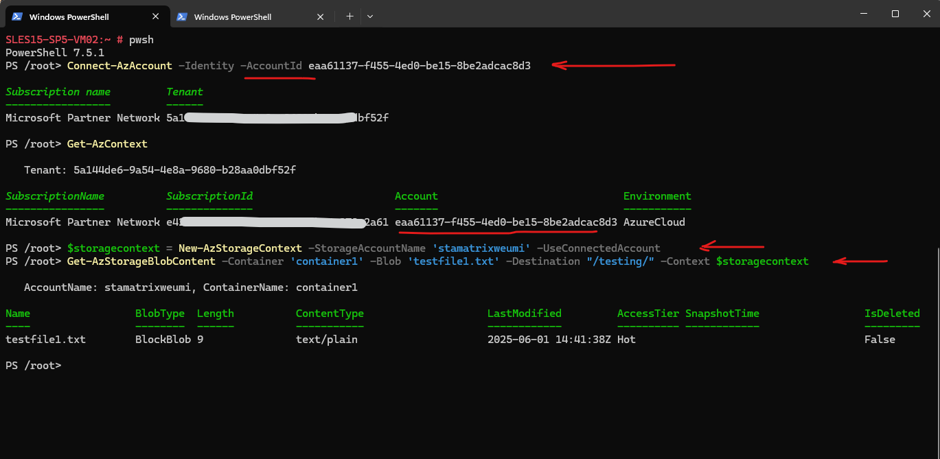This screenshot has height=459, width=940.
Task: Select the active first Windows PowerShell tab
Action: (87, 16)
